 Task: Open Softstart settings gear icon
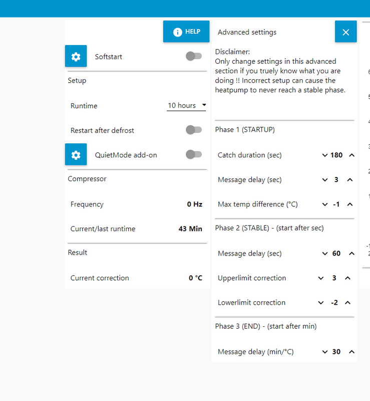[x=76, y=57]
